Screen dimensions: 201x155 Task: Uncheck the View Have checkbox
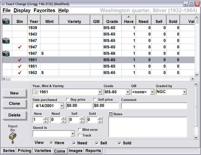pos(51,143)
